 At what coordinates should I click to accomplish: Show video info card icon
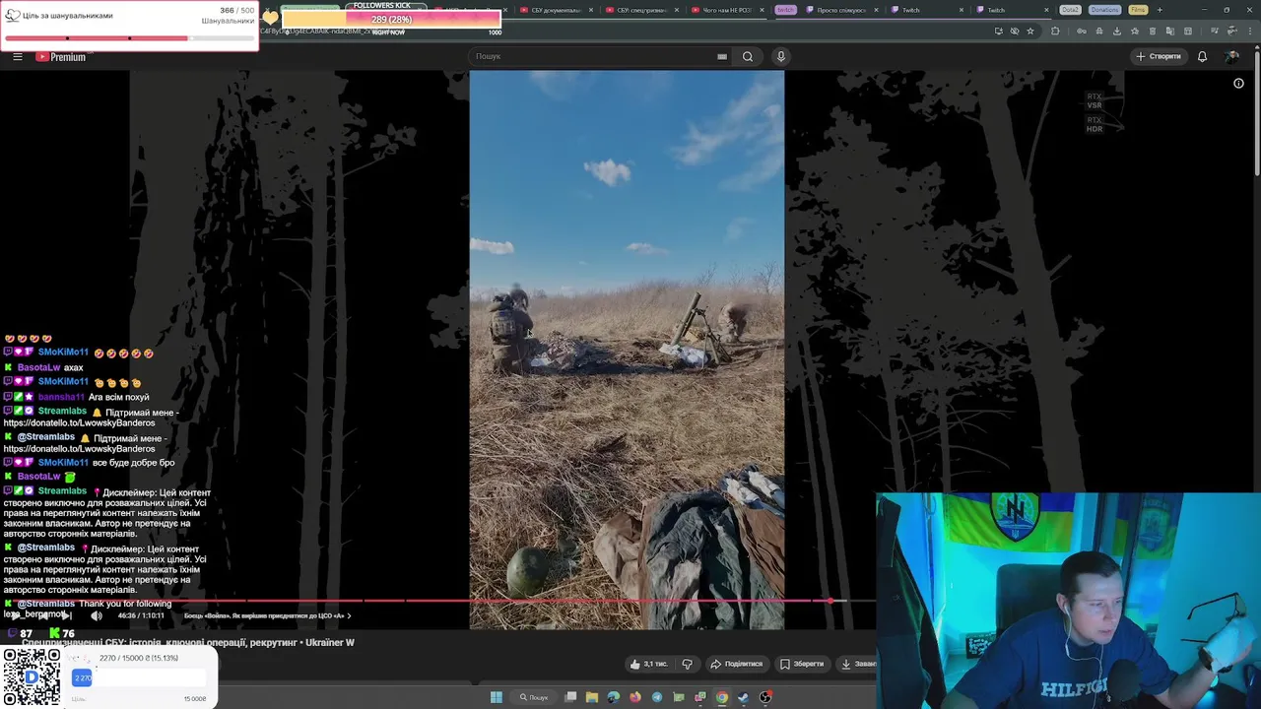pos(1238,83)
